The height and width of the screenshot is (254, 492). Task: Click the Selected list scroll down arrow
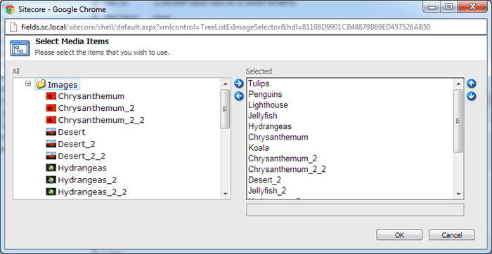point(458,194)
